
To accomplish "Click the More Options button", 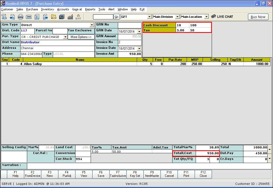I will pyautogui.click(x=81, y=37).
